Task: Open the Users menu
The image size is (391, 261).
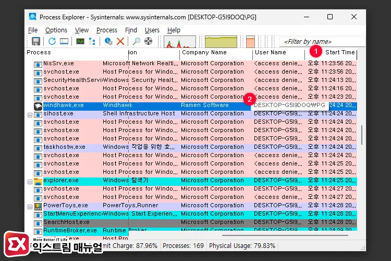Action: point(152,30)
